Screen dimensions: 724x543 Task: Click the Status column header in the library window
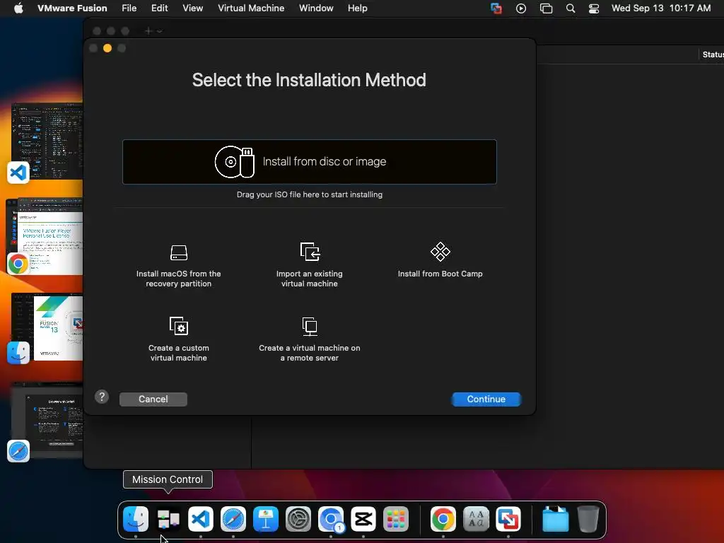[713, 54]
